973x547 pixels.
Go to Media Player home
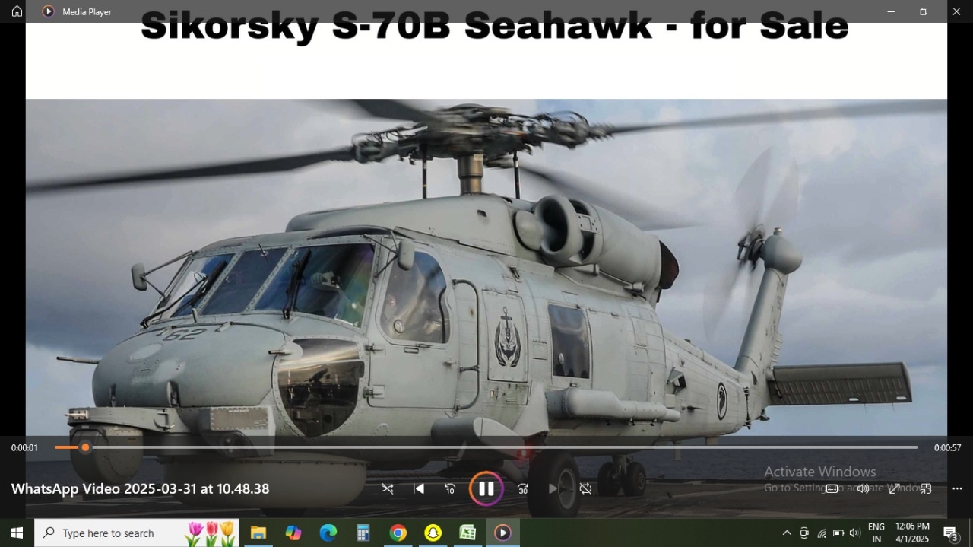(17, 11)
